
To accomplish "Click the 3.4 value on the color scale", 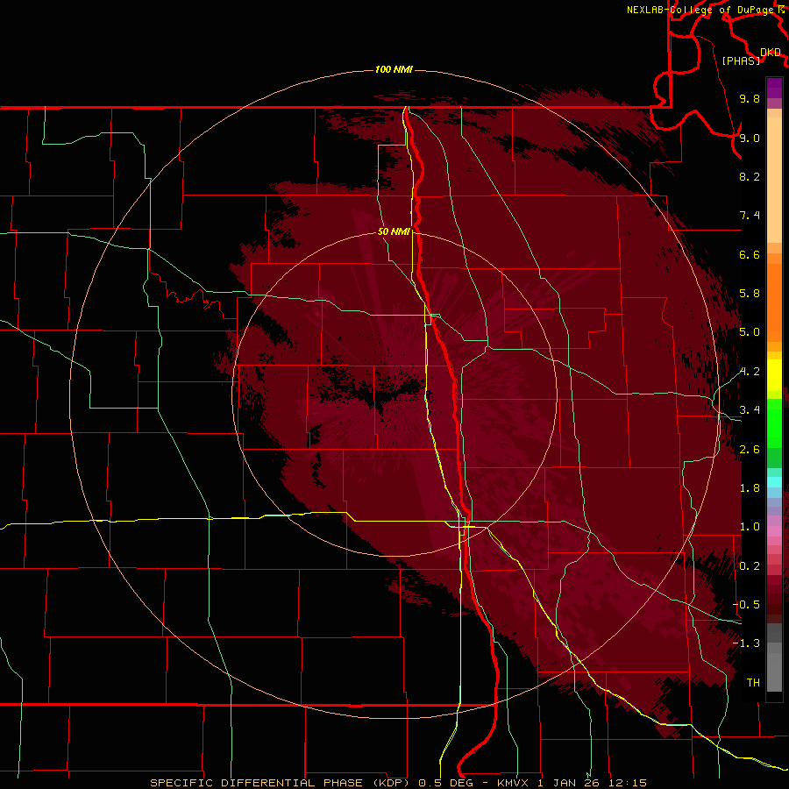I will 750,410.
